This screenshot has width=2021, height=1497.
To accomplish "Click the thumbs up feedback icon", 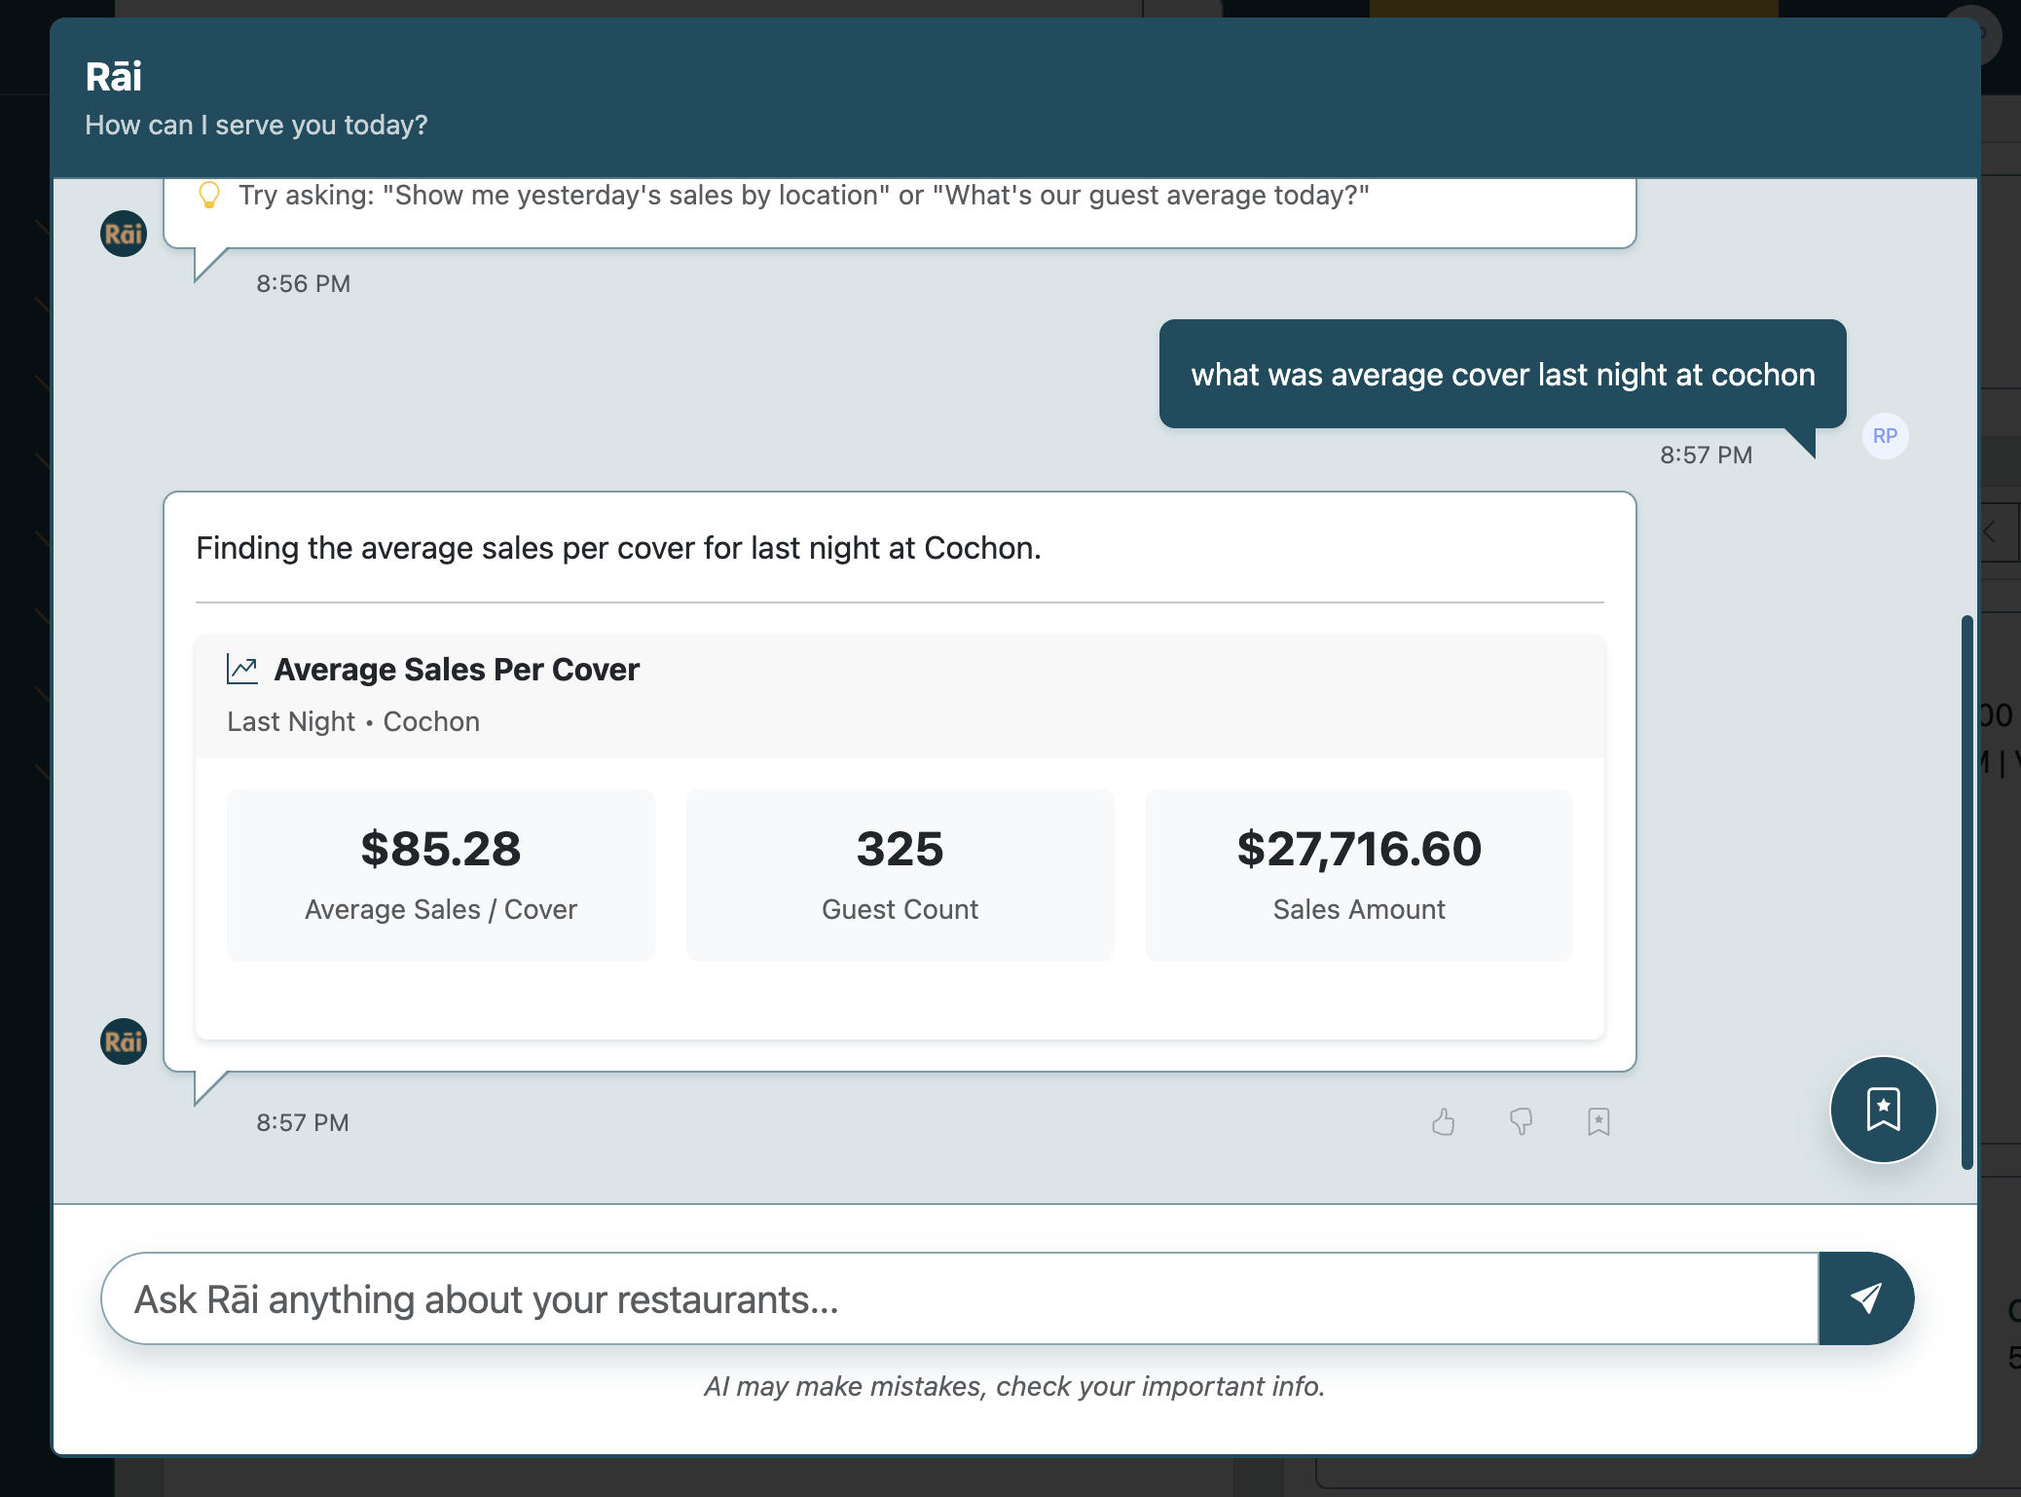I will point(1444,1122).
